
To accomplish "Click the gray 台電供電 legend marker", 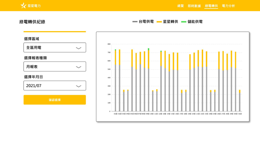I will click(135, 22).
